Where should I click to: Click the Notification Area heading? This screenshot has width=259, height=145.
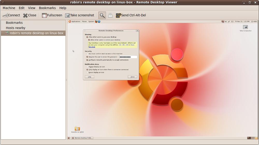coord(92,64)
